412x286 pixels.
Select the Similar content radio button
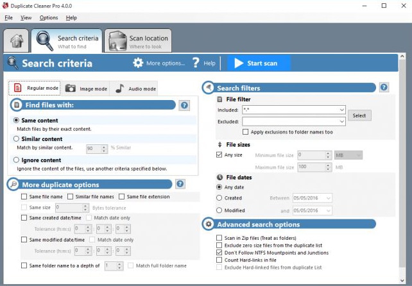click(16, 139)
